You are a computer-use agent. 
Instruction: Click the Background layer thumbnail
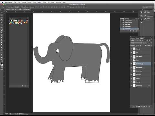[134, 86]
